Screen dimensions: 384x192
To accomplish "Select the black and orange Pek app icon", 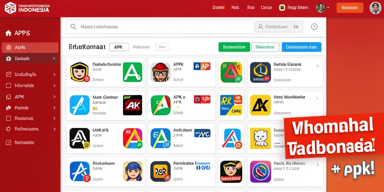I will tap(160, 171).
